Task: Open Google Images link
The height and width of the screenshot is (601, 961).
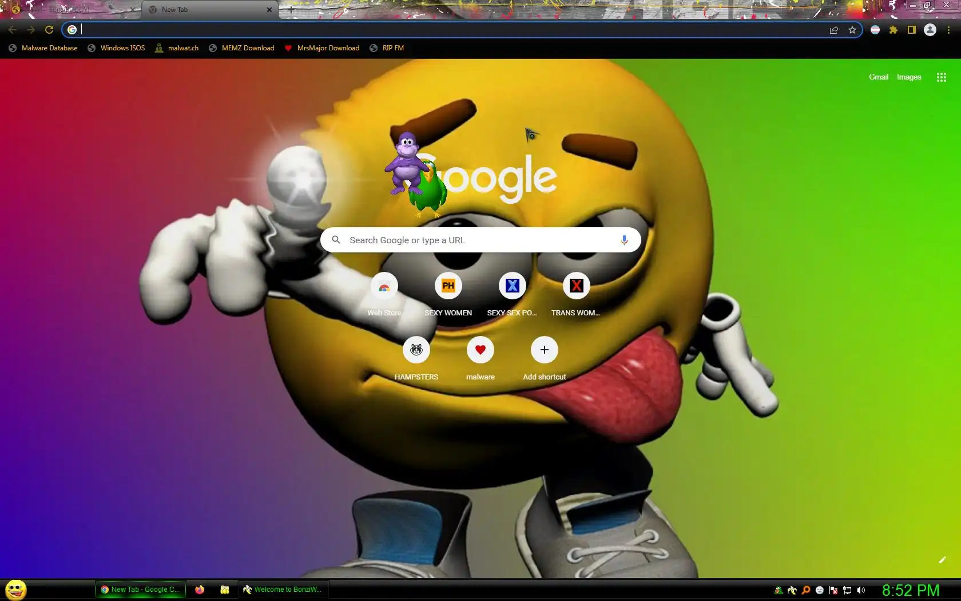Action: [909, 77]
